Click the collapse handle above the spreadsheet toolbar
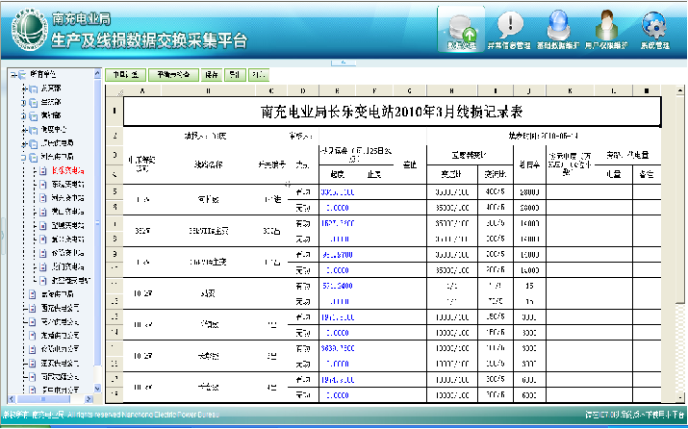The image size is (688, 429). pyautogui.click(x=342, y=62)
